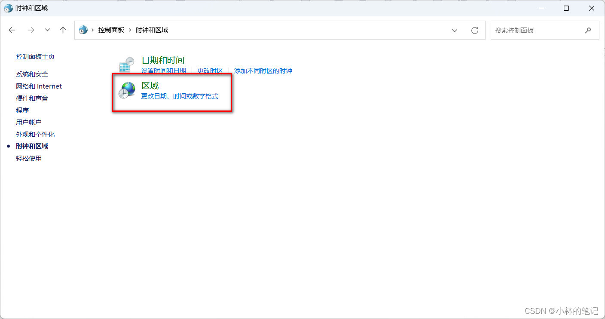Expand the address bar history dropdown
605x319 pixels.
[x=455, y=30]
